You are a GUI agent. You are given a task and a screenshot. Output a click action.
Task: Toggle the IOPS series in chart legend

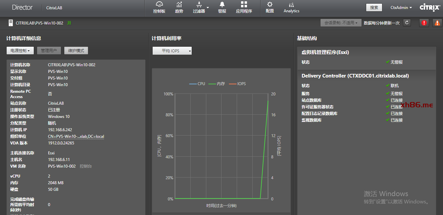coord(237,84)
